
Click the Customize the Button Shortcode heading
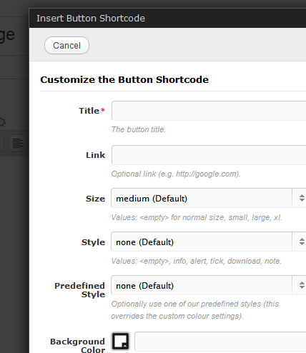[x=124, y=79]
